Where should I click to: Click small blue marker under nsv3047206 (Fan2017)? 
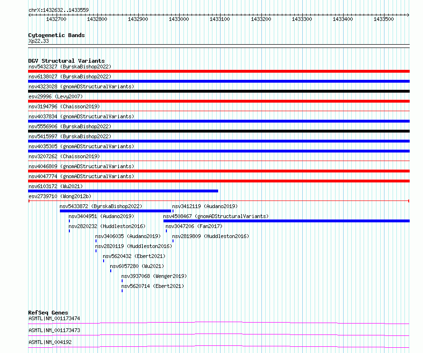coord(166,231)
